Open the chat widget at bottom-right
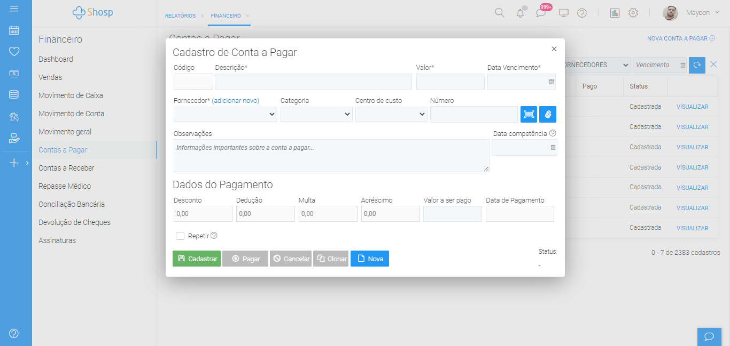 (709, 336)
